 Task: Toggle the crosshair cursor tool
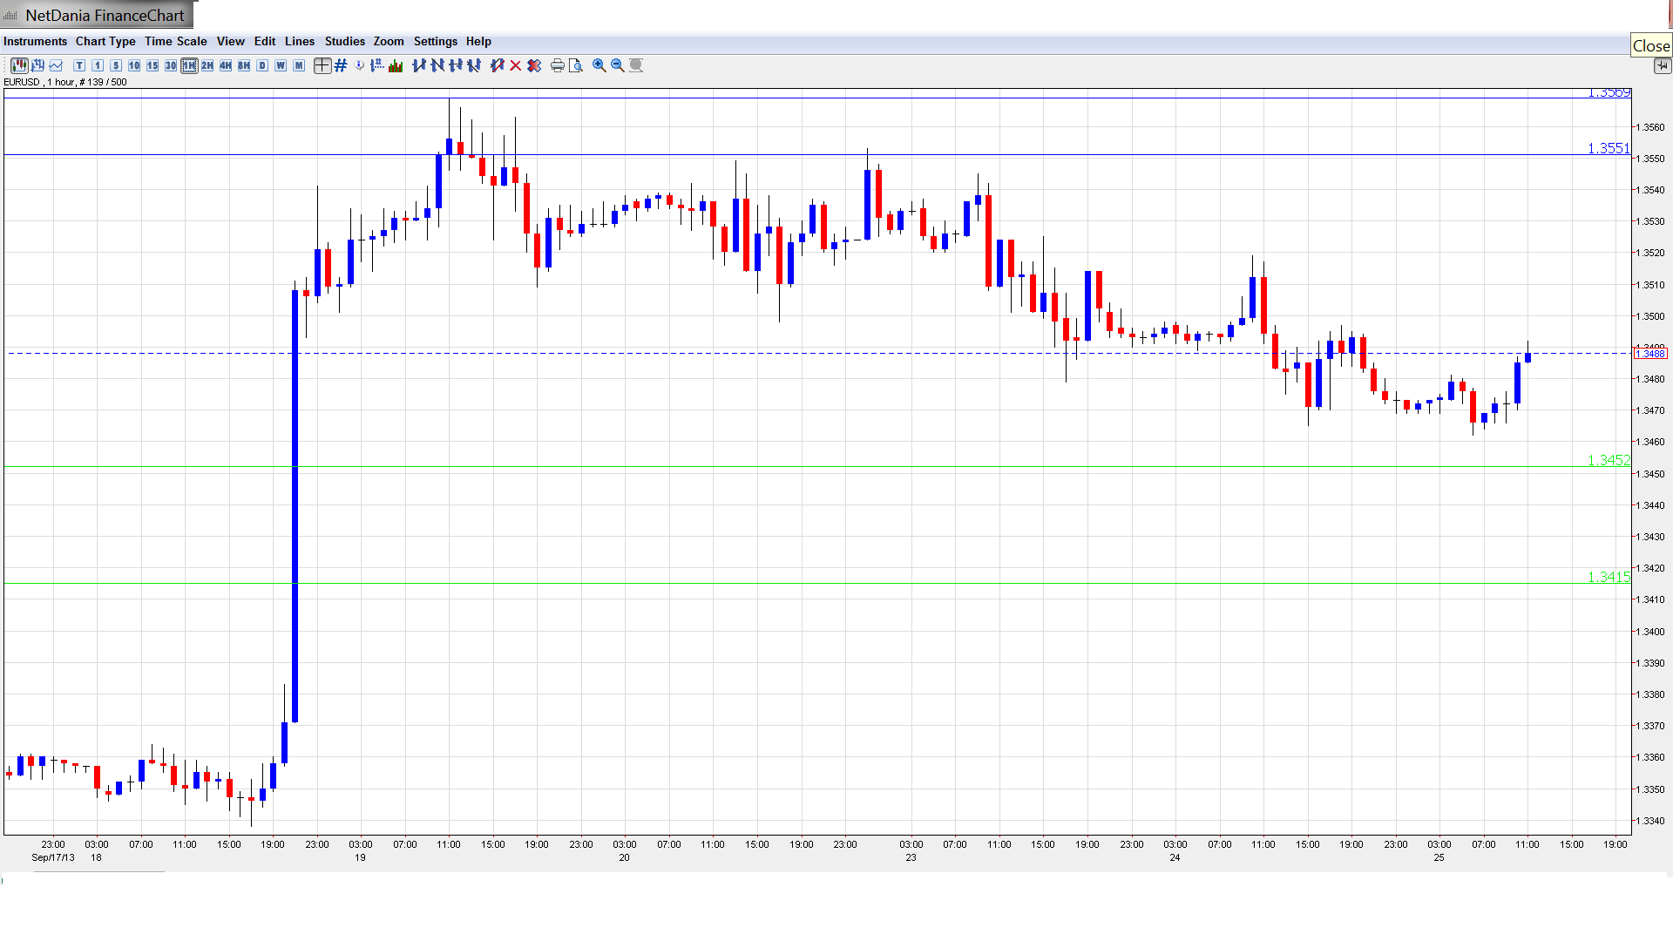[x=322, y=65]
